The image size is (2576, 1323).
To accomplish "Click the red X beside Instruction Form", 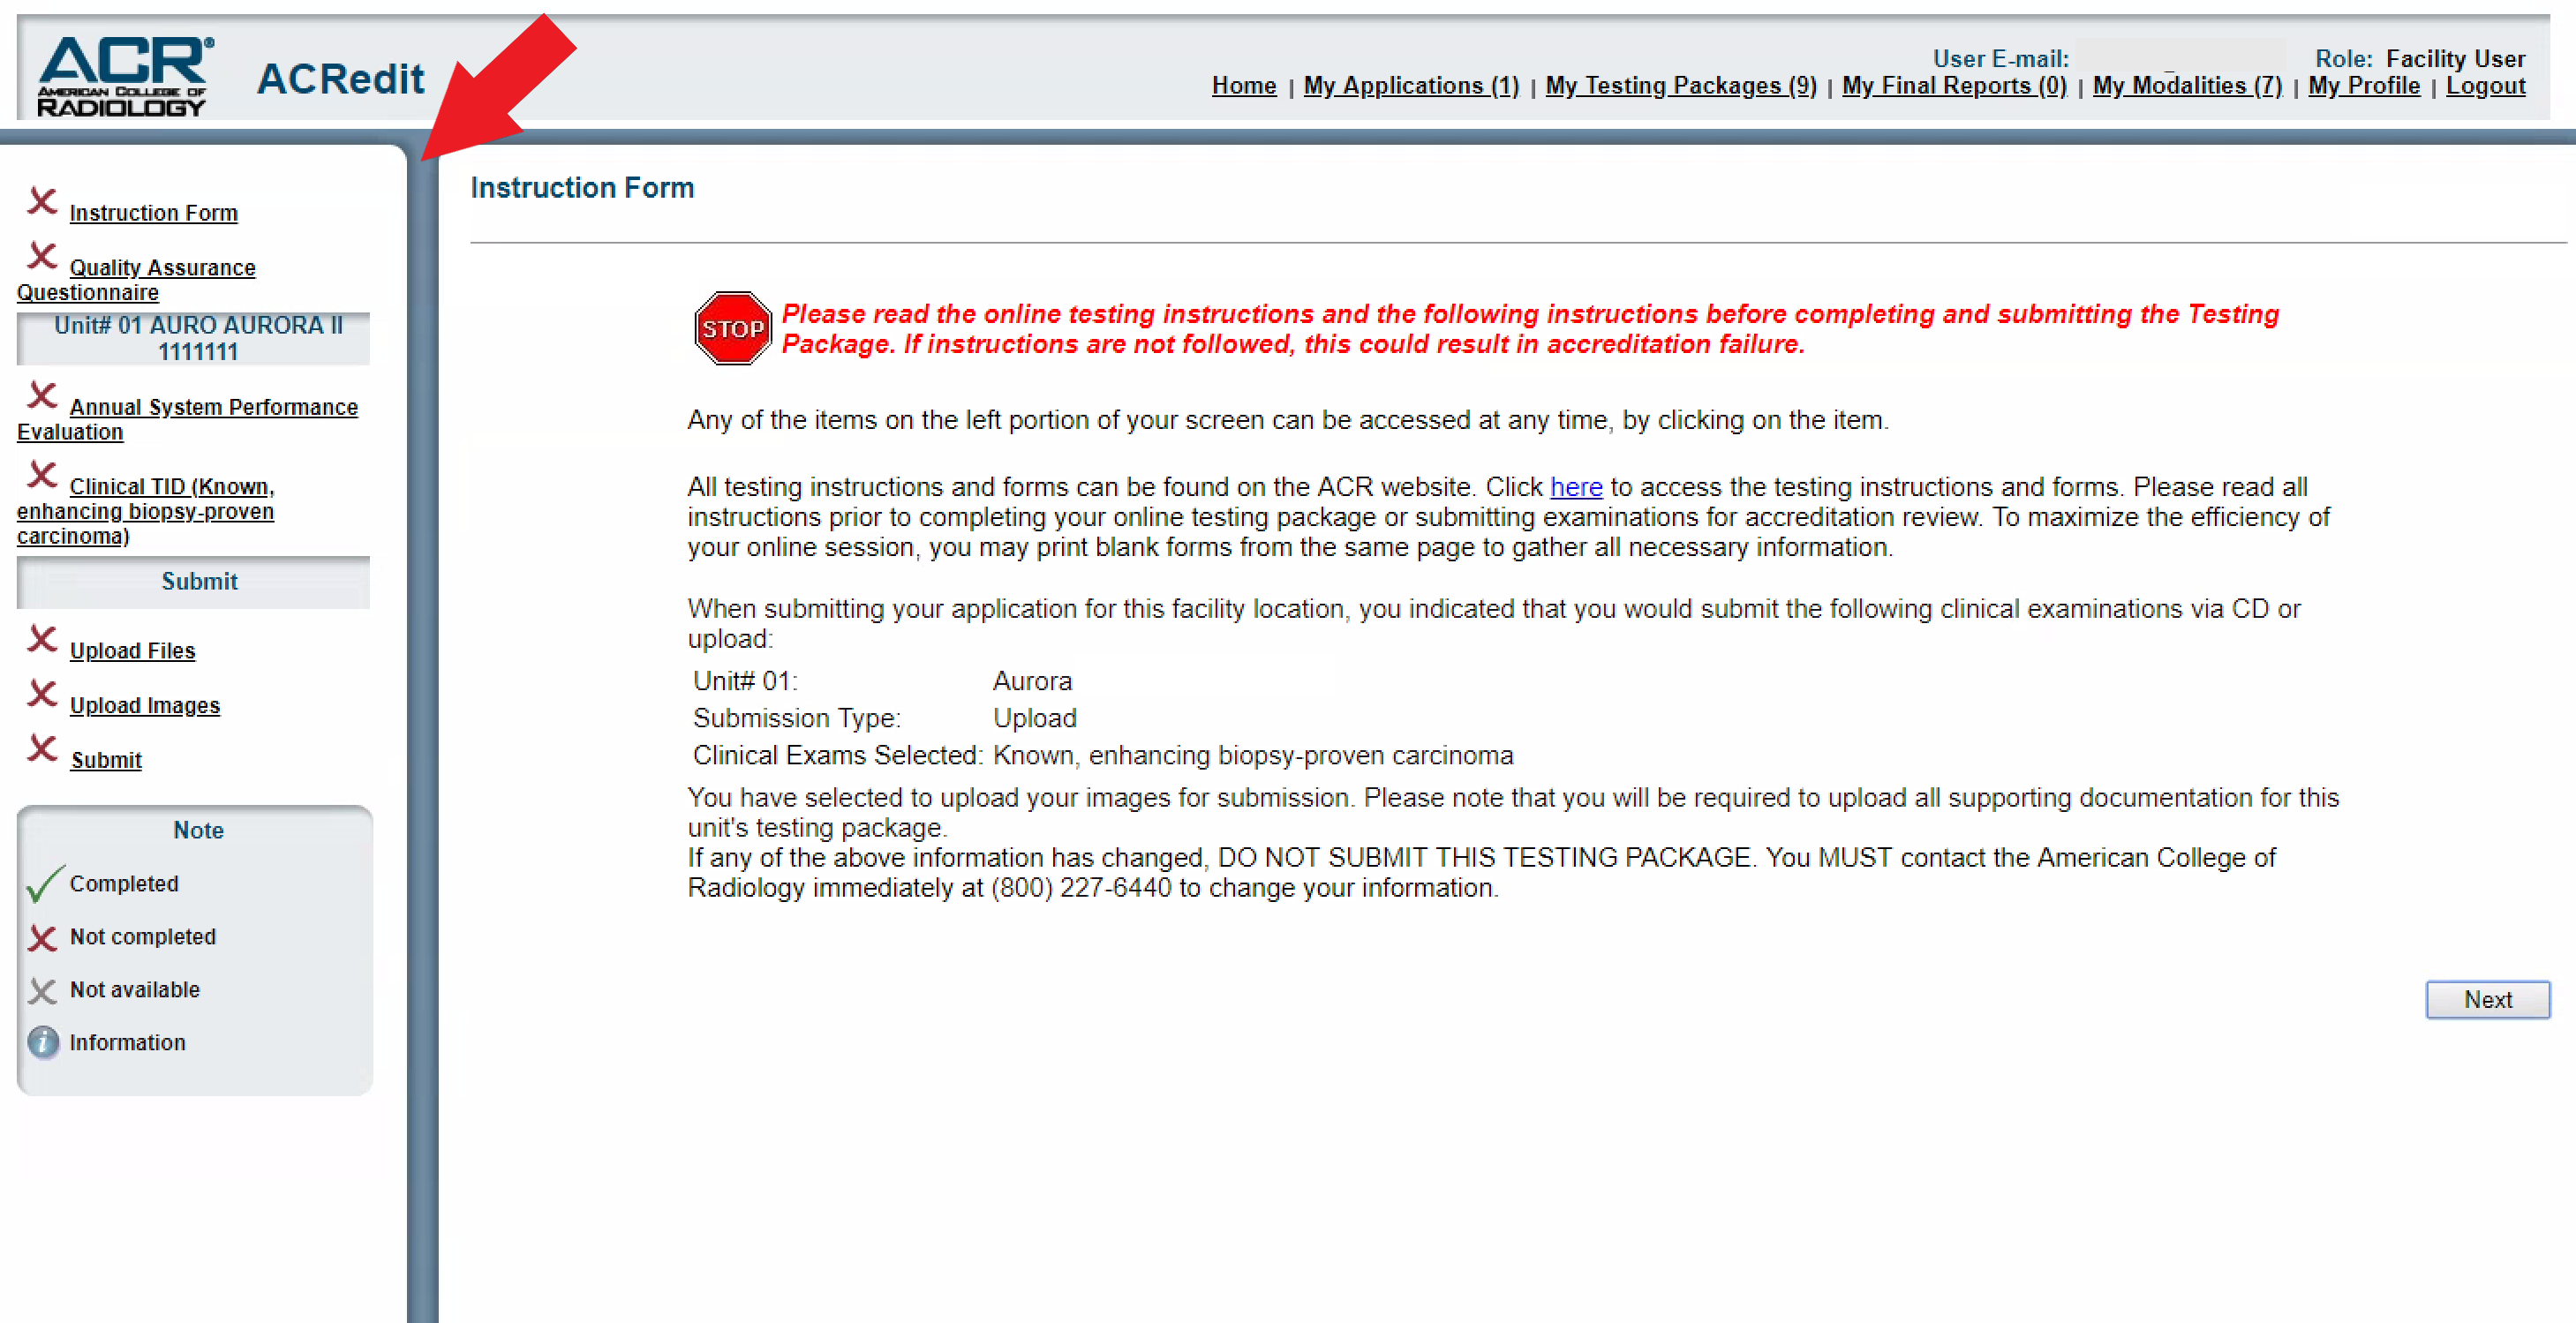I will pyautogui.click(x=42, y=202).
